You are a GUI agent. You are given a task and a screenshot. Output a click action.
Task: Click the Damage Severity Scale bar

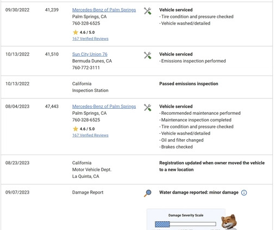pyautogui.click(x=185, y=224)
